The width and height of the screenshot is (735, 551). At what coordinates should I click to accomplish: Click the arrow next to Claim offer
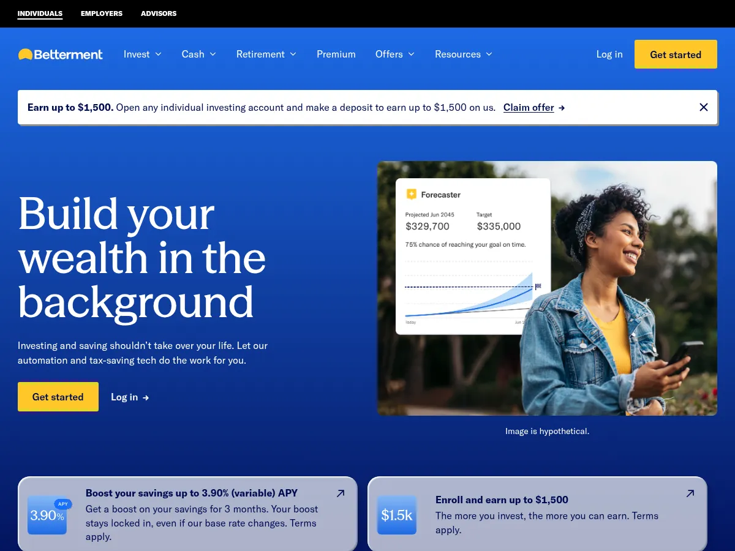click(x=562, y=107)
